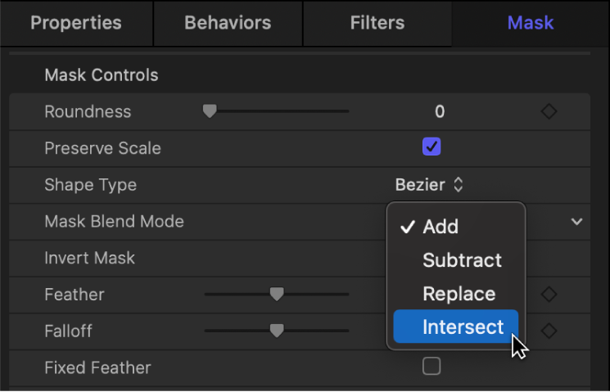Switch to the Properties tab
The height and width of the screenshot is (392, 610).
[75, 23]
